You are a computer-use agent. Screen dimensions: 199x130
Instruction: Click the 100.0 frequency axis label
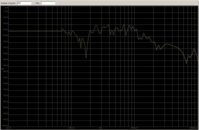(x=71, y=128)
